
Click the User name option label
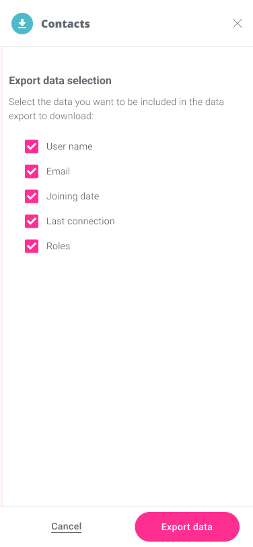click(69, 146)
